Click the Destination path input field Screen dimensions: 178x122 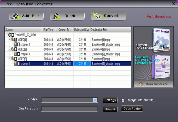click(x=69, y=109)
